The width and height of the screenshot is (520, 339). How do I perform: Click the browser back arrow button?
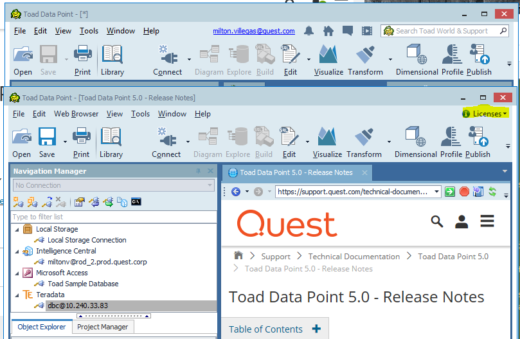[236, 192]
